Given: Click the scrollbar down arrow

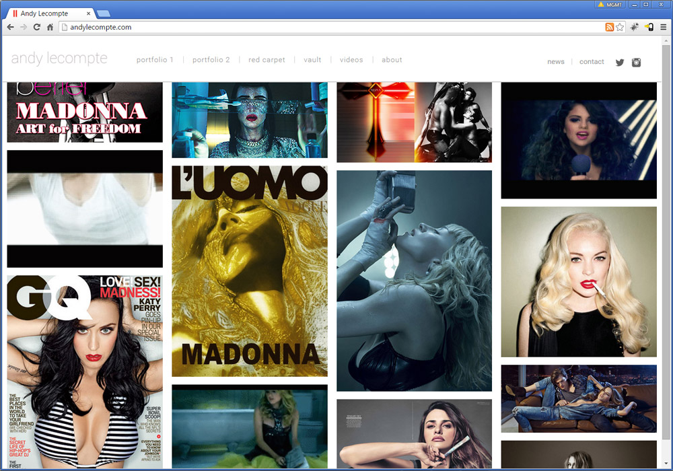Looking at the screenshot, I should point(666,464).
